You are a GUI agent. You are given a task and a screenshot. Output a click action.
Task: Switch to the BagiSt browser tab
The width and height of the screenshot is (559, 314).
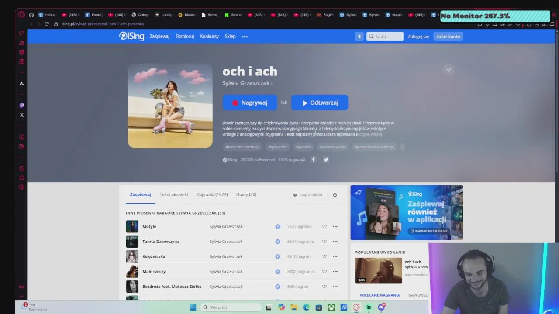(324, 15)
